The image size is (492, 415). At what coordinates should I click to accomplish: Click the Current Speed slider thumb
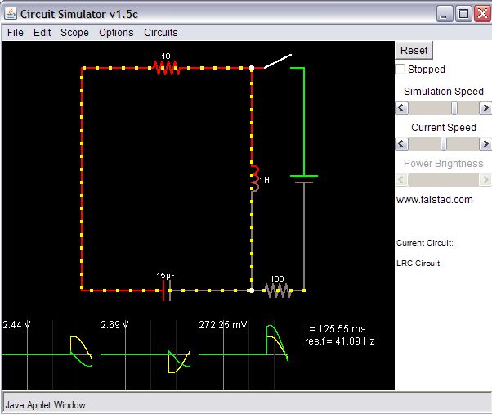443,144
